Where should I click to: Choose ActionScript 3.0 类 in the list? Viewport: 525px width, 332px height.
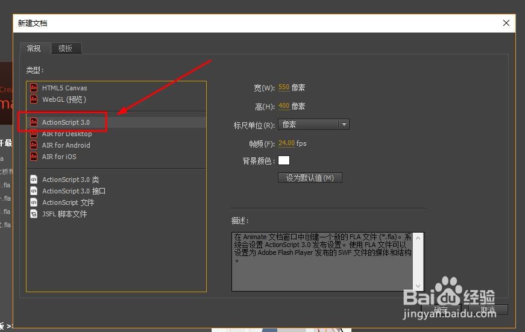point(116,180)
